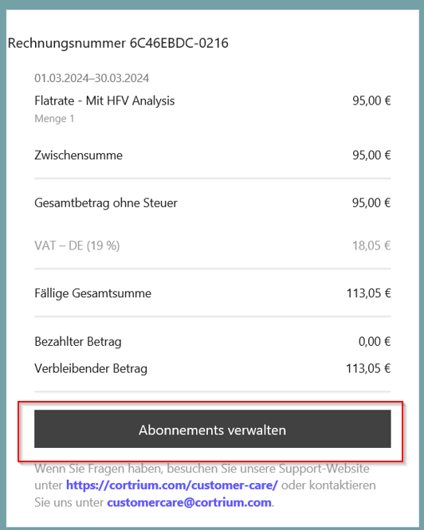Click the Abonnements verwalten button
The width and height of the screenshot is (424, 530).
[x=212, y=429]
